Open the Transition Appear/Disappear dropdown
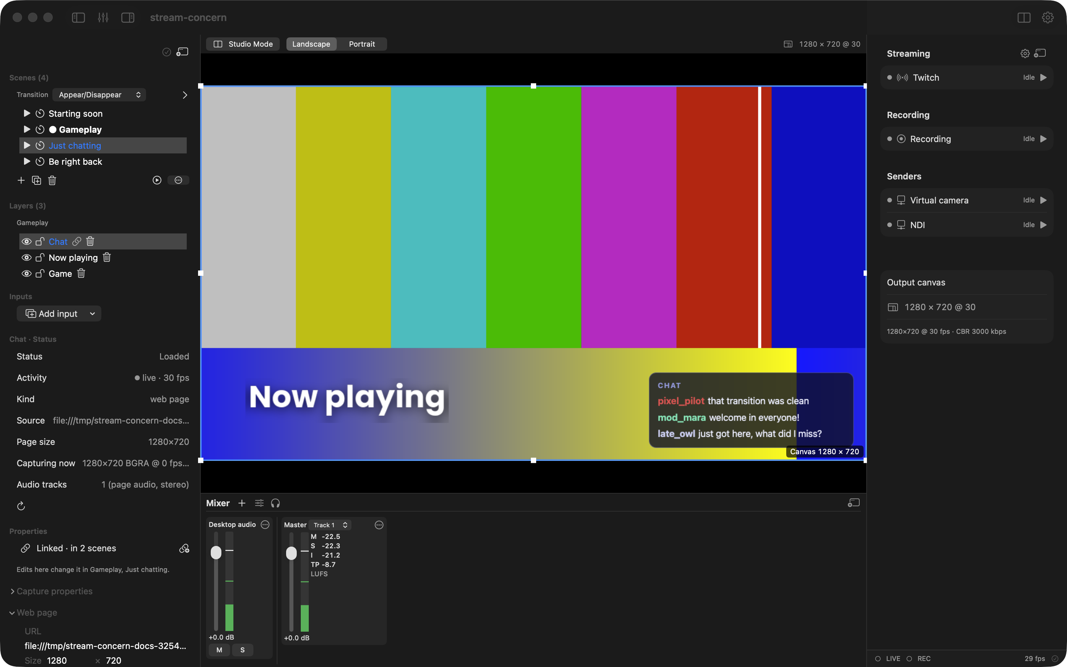The width and height of the screenshot is (1067, 667). 99,95
